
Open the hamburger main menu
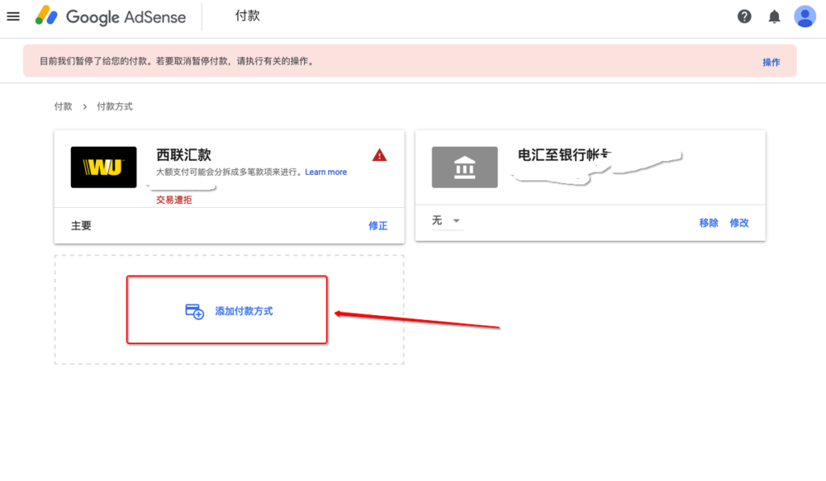click(13, 16)
